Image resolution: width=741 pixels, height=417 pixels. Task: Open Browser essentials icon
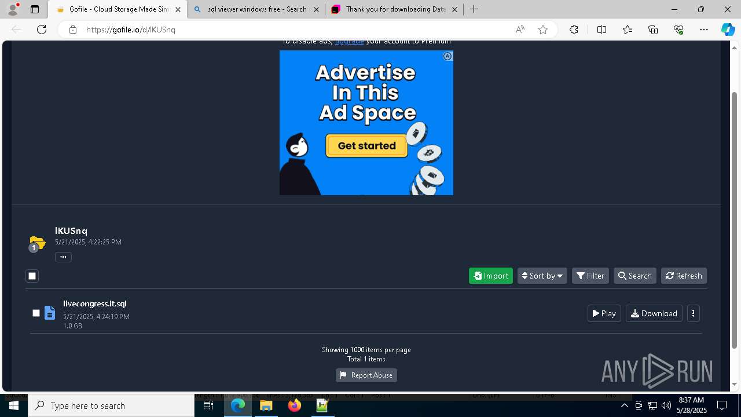[678, 30]
